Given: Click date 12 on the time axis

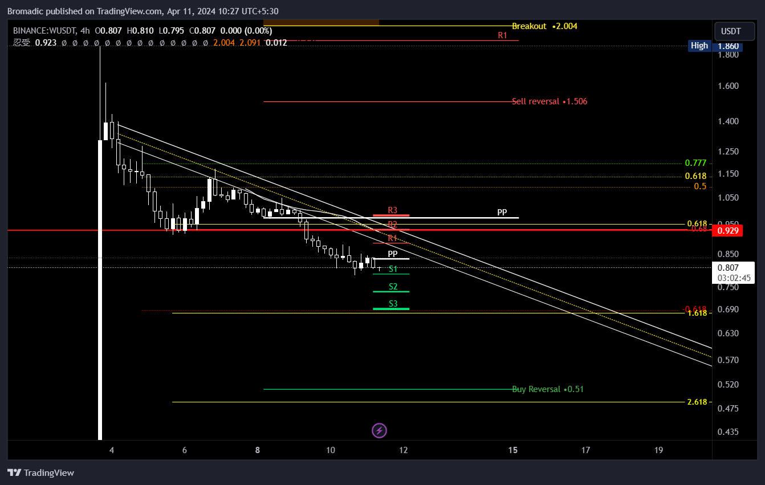Looking at the screenshot, I should click(x=404, y=450).
